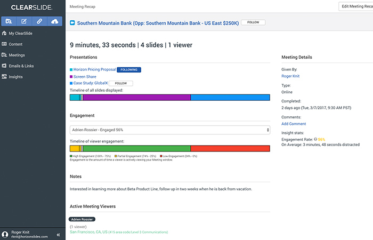Image resolution: width=373 pixels, height=240 pixels.
Task: Open the Screen Share link
Action: coord(85,77)
